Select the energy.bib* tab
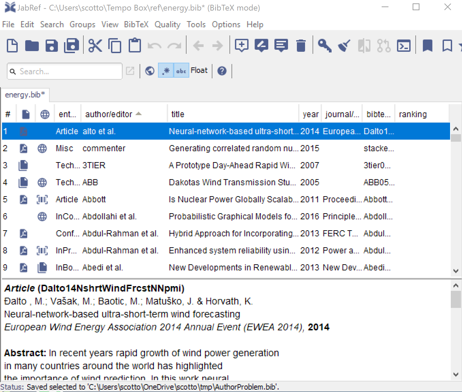462x392 pixels. coord(25,95)
